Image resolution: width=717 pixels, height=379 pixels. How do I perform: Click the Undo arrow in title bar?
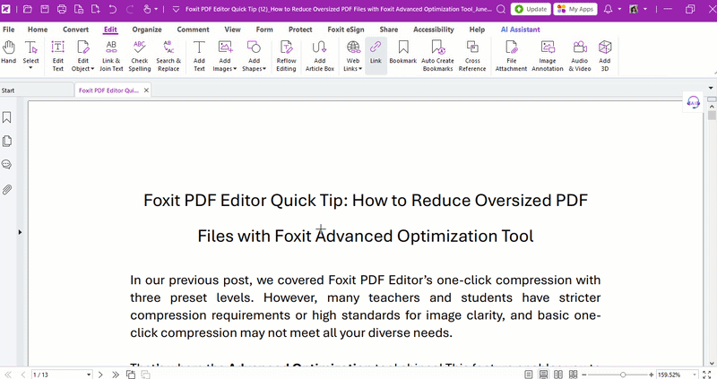click(x=113, y=9)
